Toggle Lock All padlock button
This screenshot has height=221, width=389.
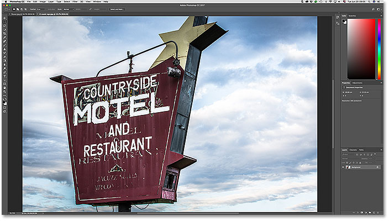(x=360, y=163)
